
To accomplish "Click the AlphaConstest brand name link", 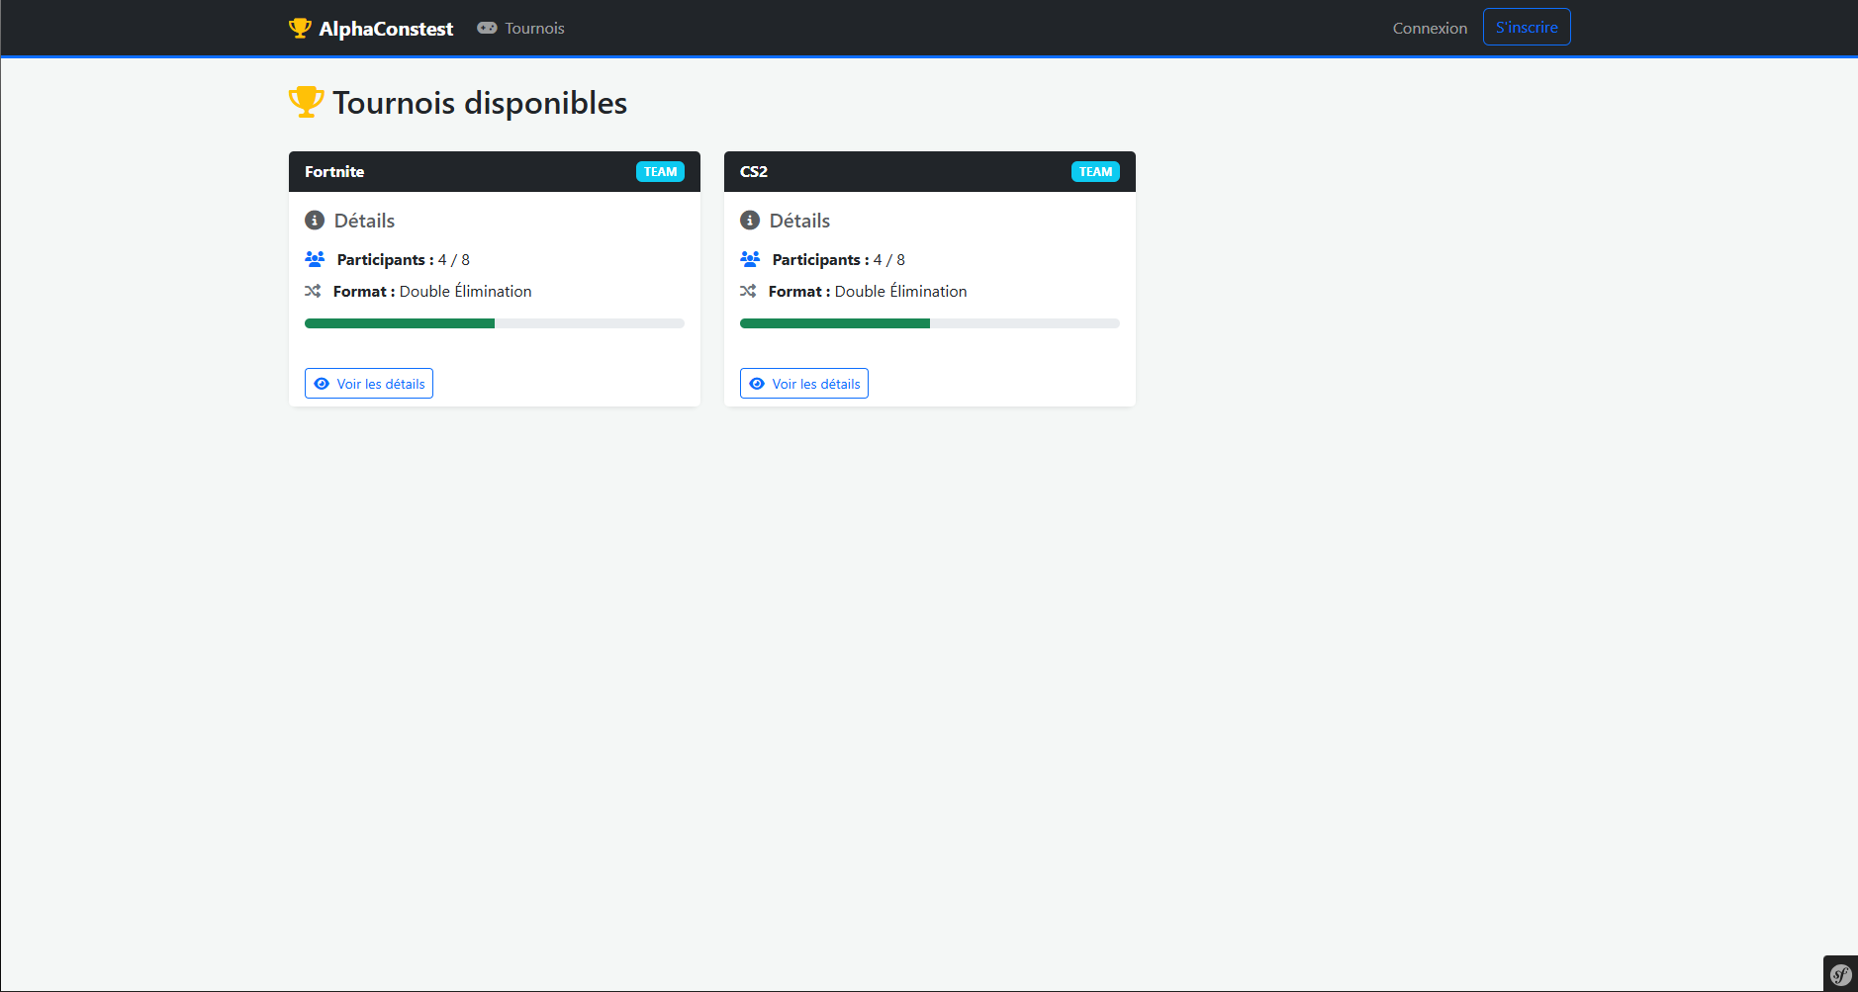I will [386, 29].
